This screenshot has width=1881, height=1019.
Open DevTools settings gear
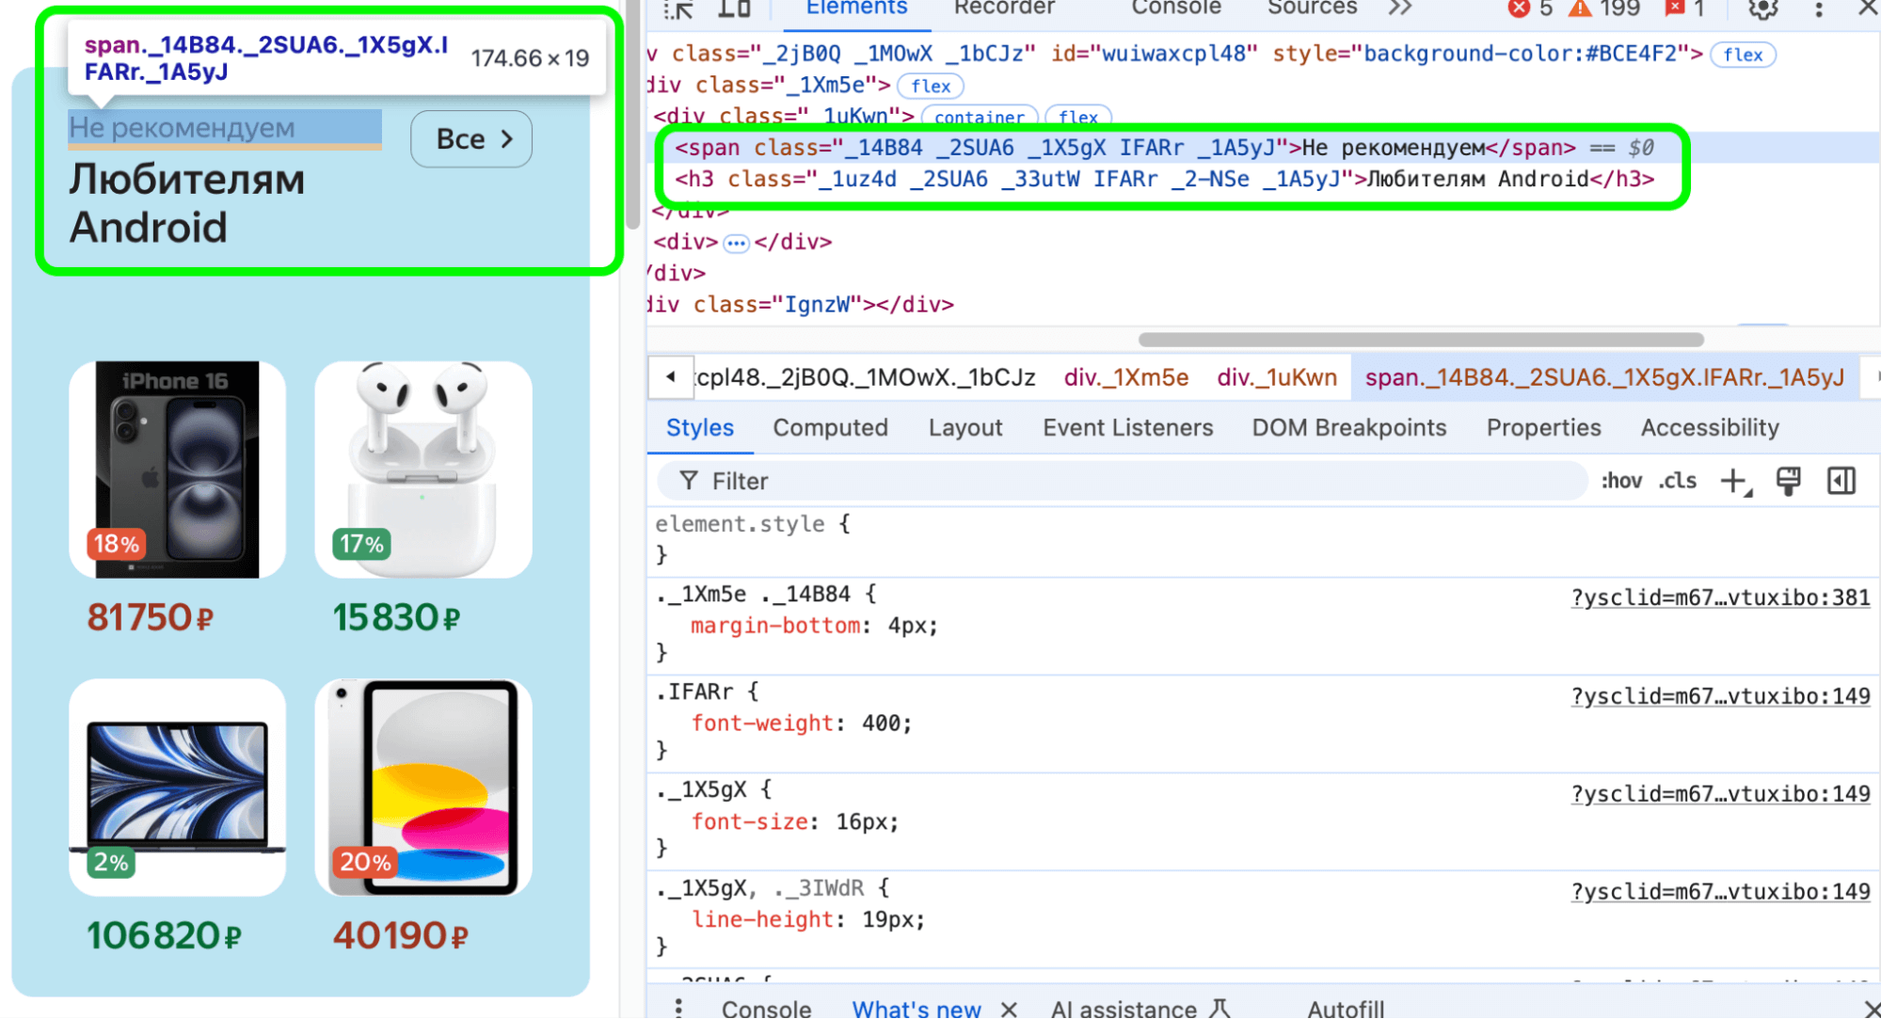[x=1763, y=8]
